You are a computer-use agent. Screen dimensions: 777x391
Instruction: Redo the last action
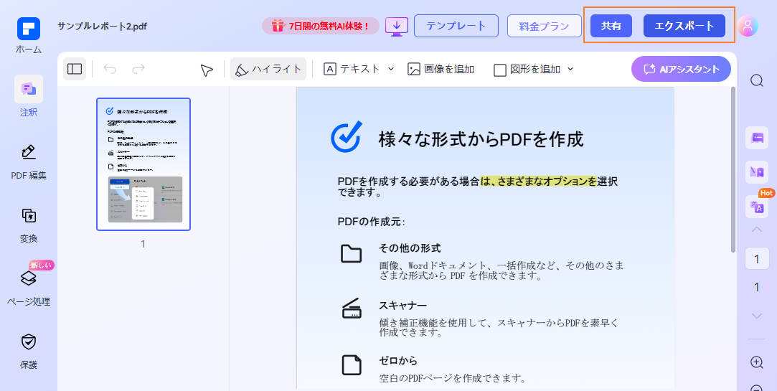point(138,69)
